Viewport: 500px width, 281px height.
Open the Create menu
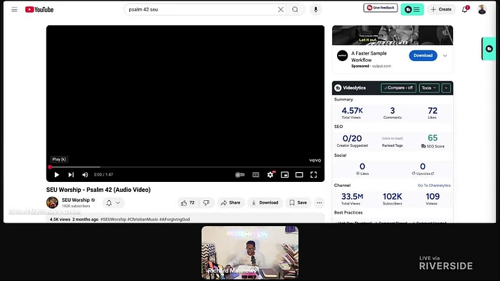click(441, 10)
